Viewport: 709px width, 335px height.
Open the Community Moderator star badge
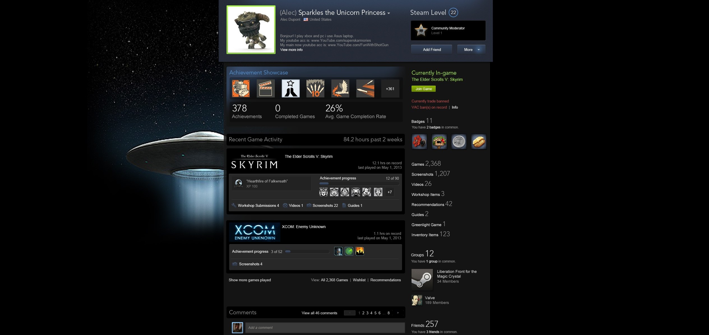pos(421,30)
